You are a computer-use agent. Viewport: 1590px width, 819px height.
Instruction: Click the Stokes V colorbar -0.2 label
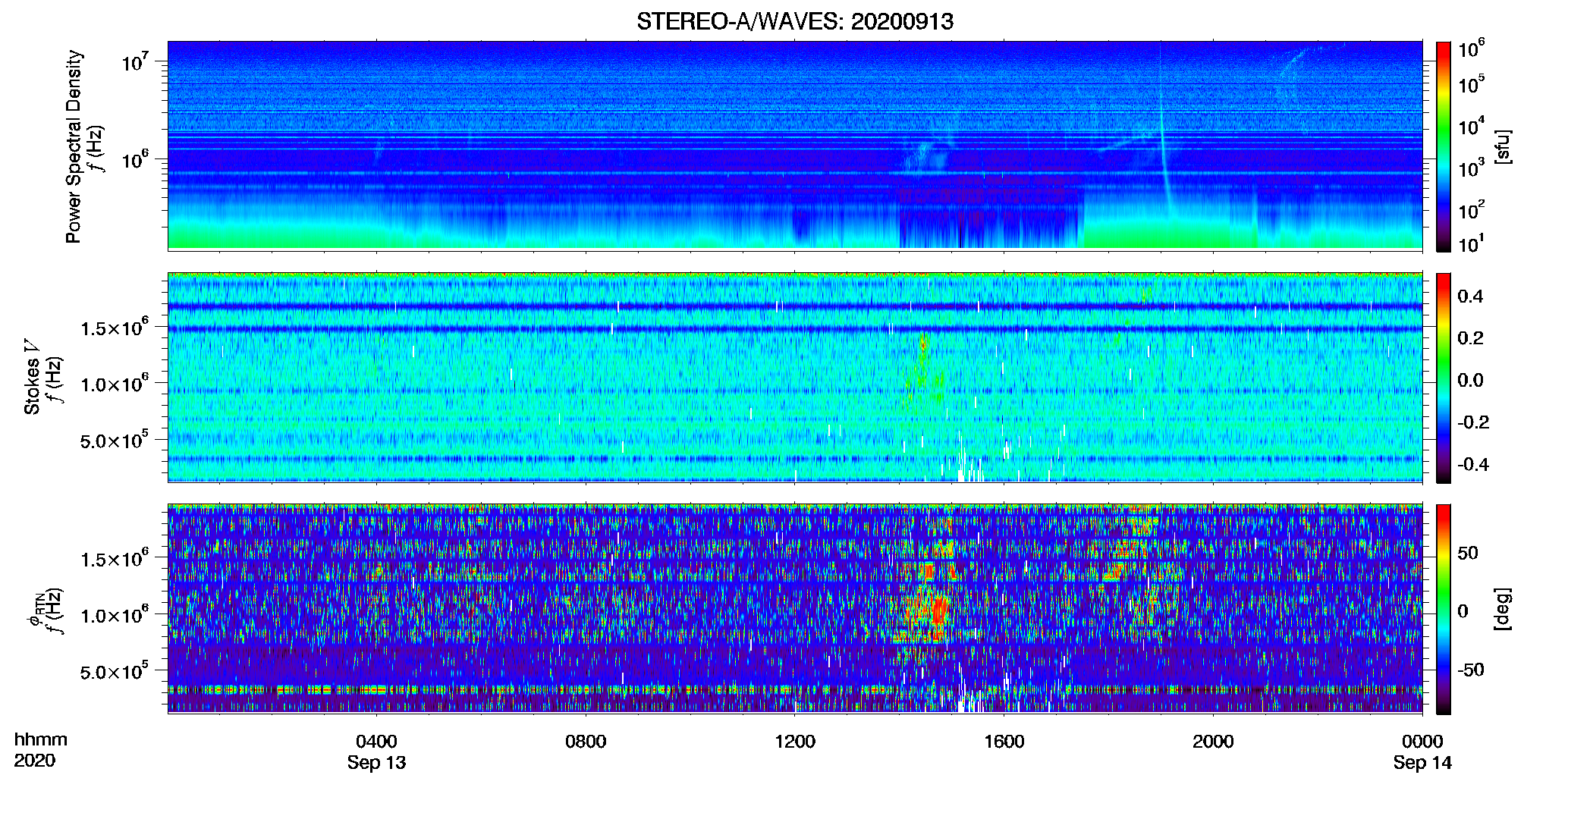point(1473,422)
